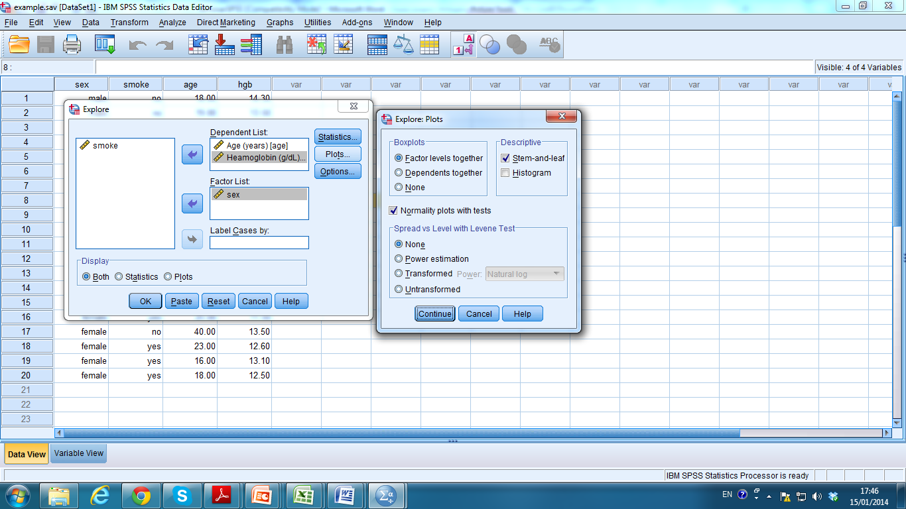906x509 pixels.
Task: Click the volume icon in system tray
Action: pos(816,496)
